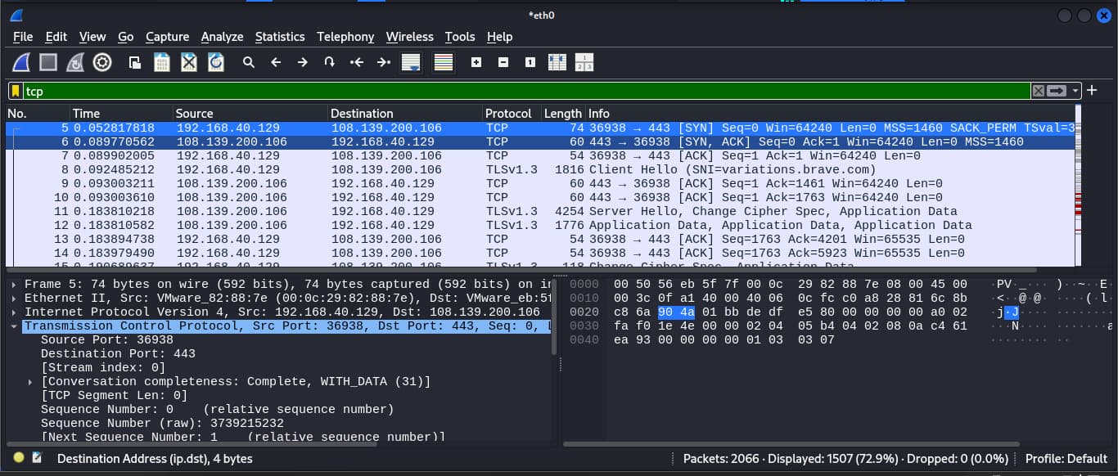Select packet 11 Server Hello row
The height and width of the screenshot is (476, 1118).
point(540,211)
